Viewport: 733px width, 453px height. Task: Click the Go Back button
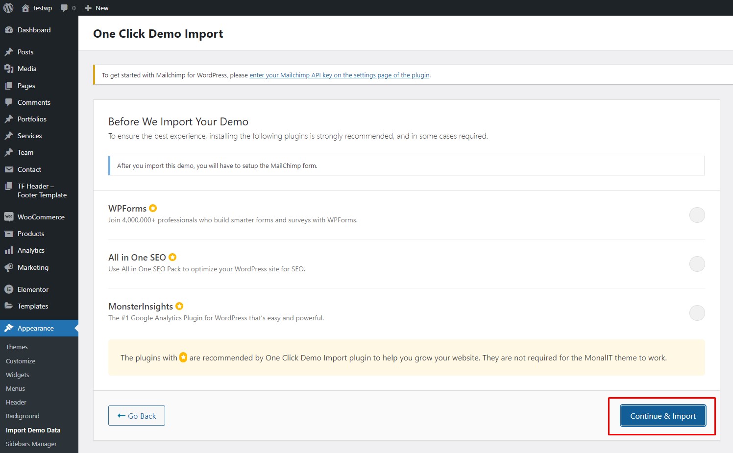pyautogui.click(x=137, y=416)
